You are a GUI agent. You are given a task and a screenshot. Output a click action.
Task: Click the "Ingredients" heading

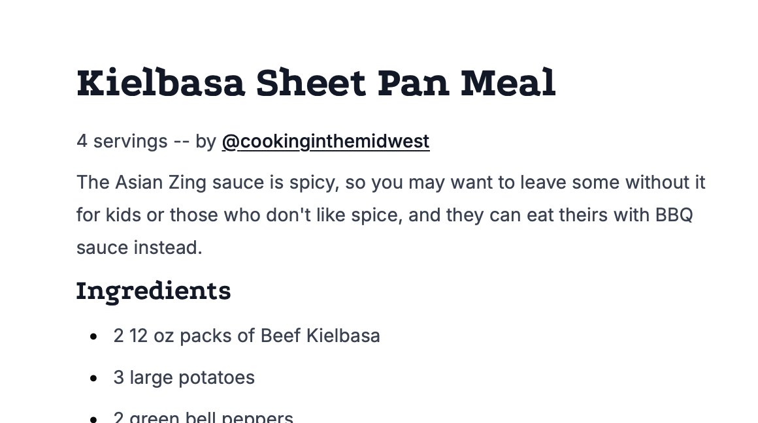(154, 291)
